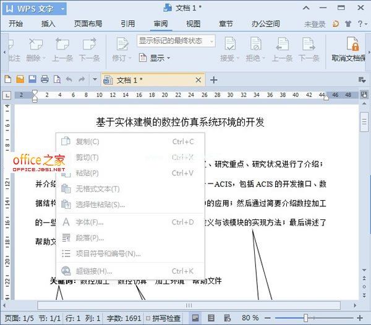Open the 80% zoom level dropdown
This screenshot has height=325, width=371.
[x=250, y=318]
